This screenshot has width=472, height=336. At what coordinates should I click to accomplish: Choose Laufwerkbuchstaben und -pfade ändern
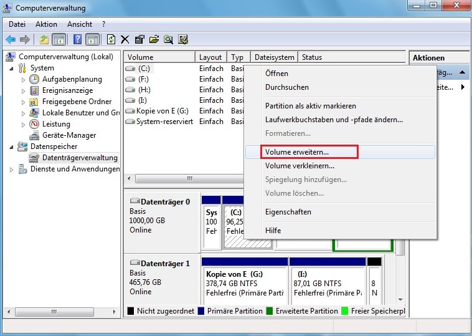(x=341, y=120)
